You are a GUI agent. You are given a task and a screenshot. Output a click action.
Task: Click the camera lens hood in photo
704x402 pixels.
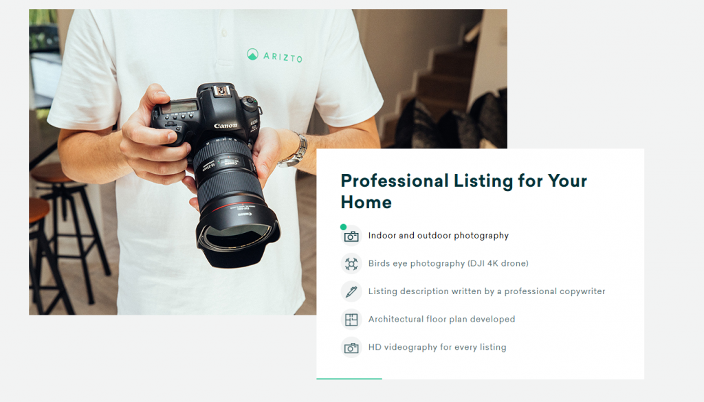point(238,241)
